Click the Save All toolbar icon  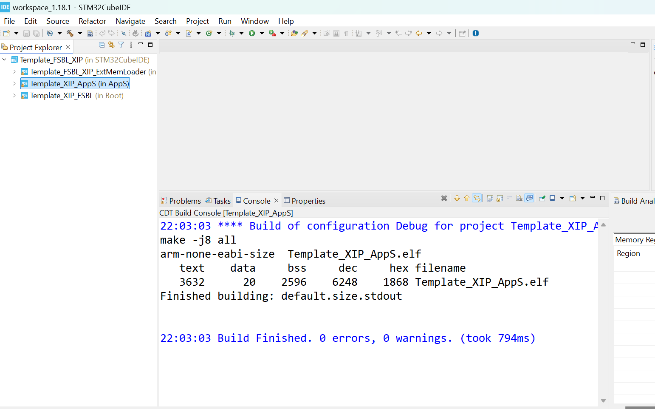(x=37, y=33)
